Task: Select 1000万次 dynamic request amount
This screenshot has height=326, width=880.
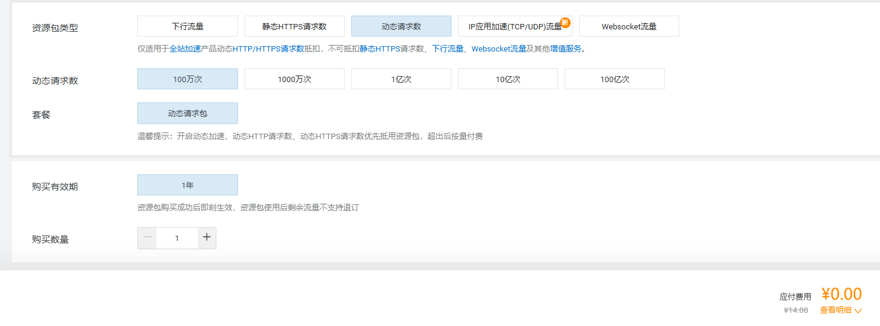Action: pos(294,79)
